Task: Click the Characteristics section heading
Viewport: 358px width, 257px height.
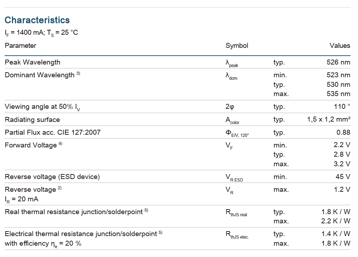Action: pyautogui.click(x=37, y=20)
